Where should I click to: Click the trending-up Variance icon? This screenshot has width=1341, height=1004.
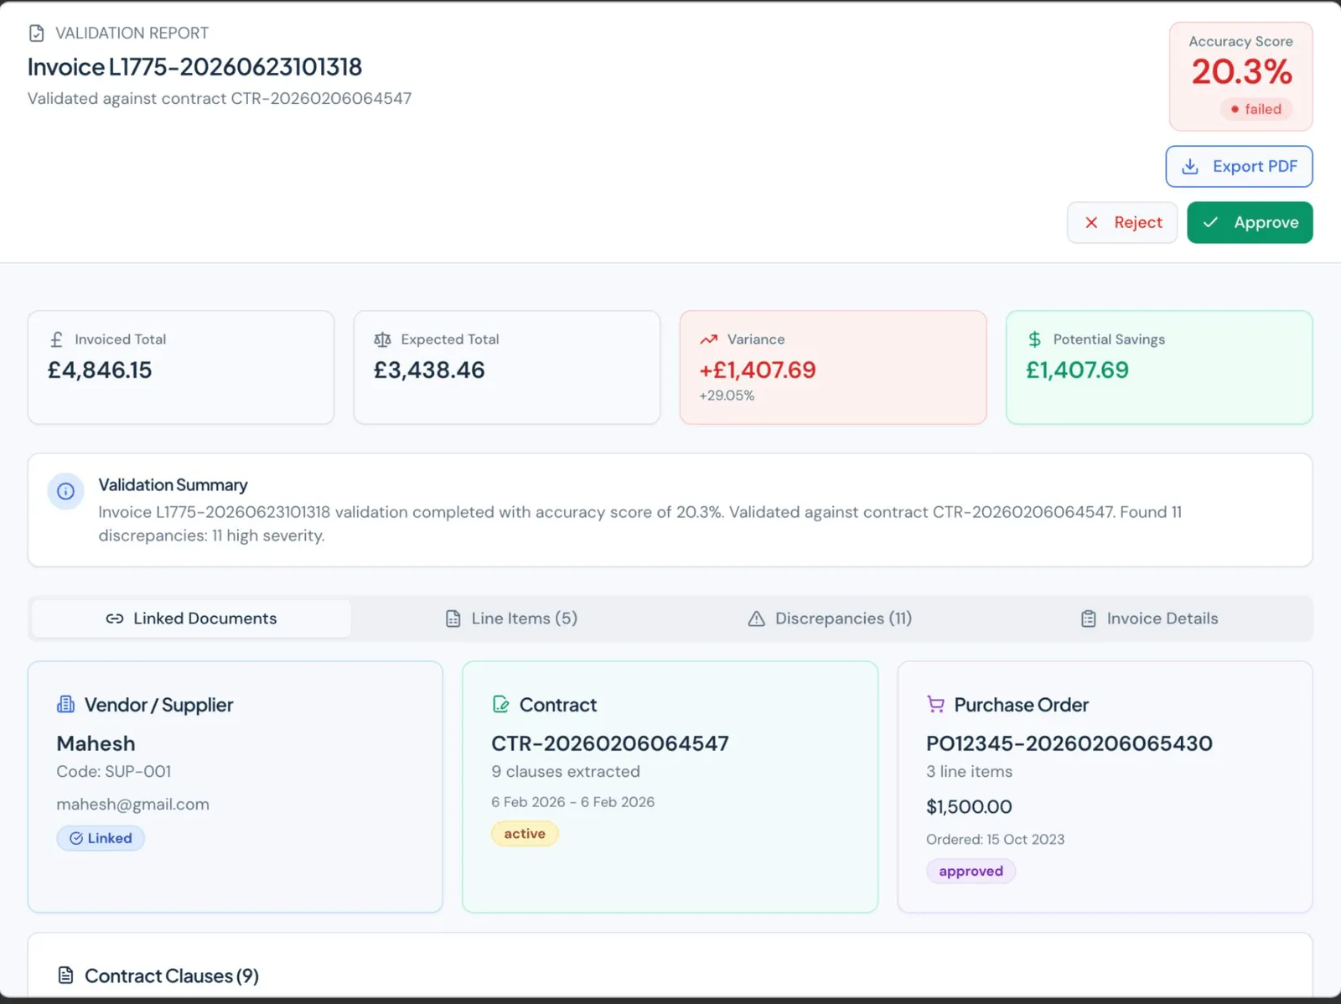pos(709,339)
